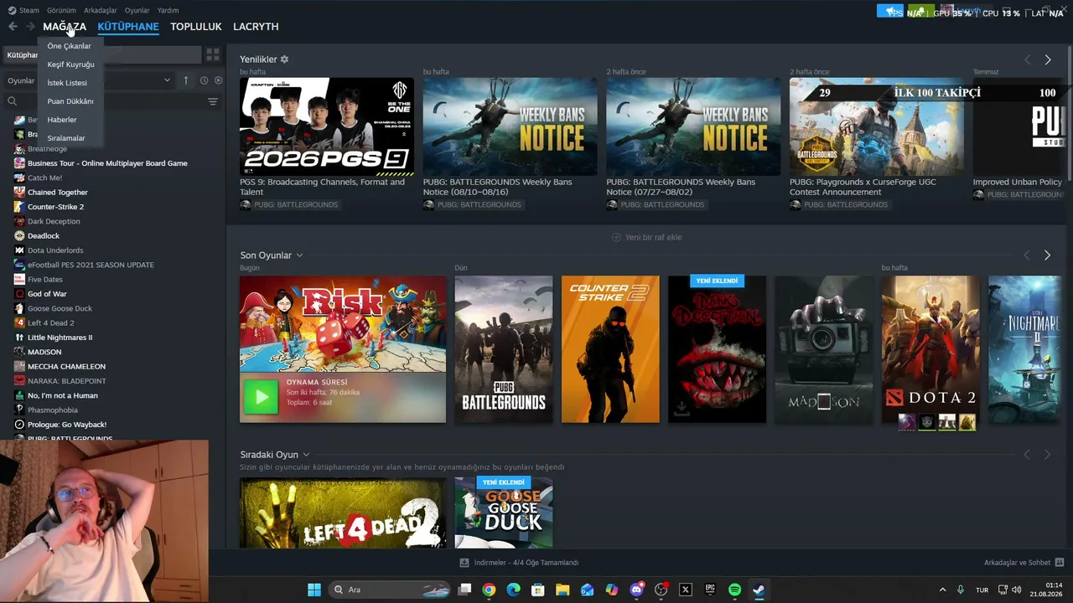Open the friends chat icon

1060,563
